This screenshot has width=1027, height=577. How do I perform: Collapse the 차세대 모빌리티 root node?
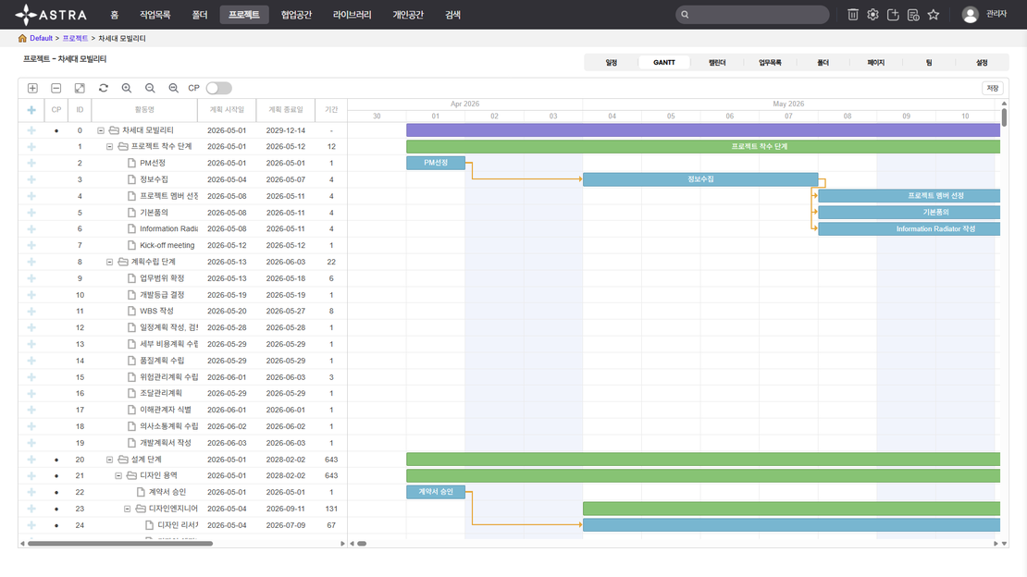click(x=101, y=130)
